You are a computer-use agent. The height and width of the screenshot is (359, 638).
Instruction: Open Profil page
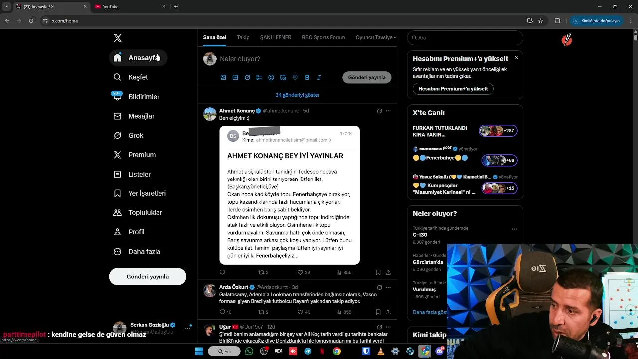129,232
